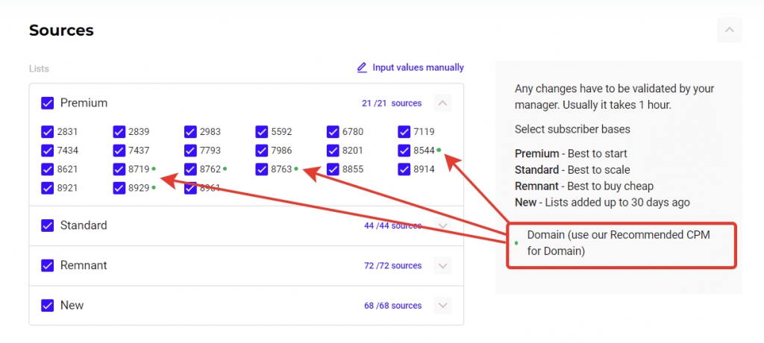Click the 44/44 sources count for Standard
Viewport: 764px width, 343px height.
pos(392,226)
